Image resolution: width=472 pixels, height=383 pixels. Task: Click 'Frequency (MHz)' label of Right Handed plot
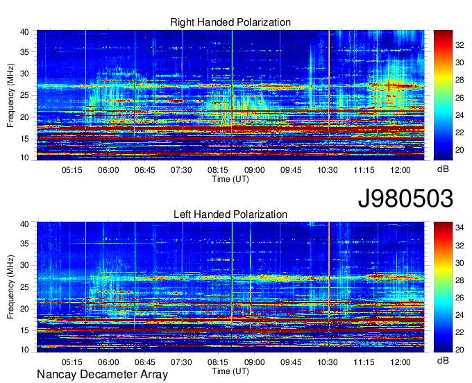point(11,95)
